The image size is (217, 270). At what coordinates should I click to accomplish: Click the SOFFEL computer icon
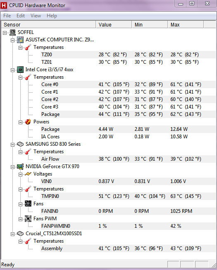(x=12, y=32)
